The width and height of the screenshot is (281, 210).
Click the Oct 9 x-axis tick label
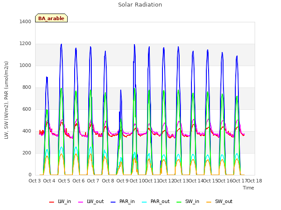[122, 181]
